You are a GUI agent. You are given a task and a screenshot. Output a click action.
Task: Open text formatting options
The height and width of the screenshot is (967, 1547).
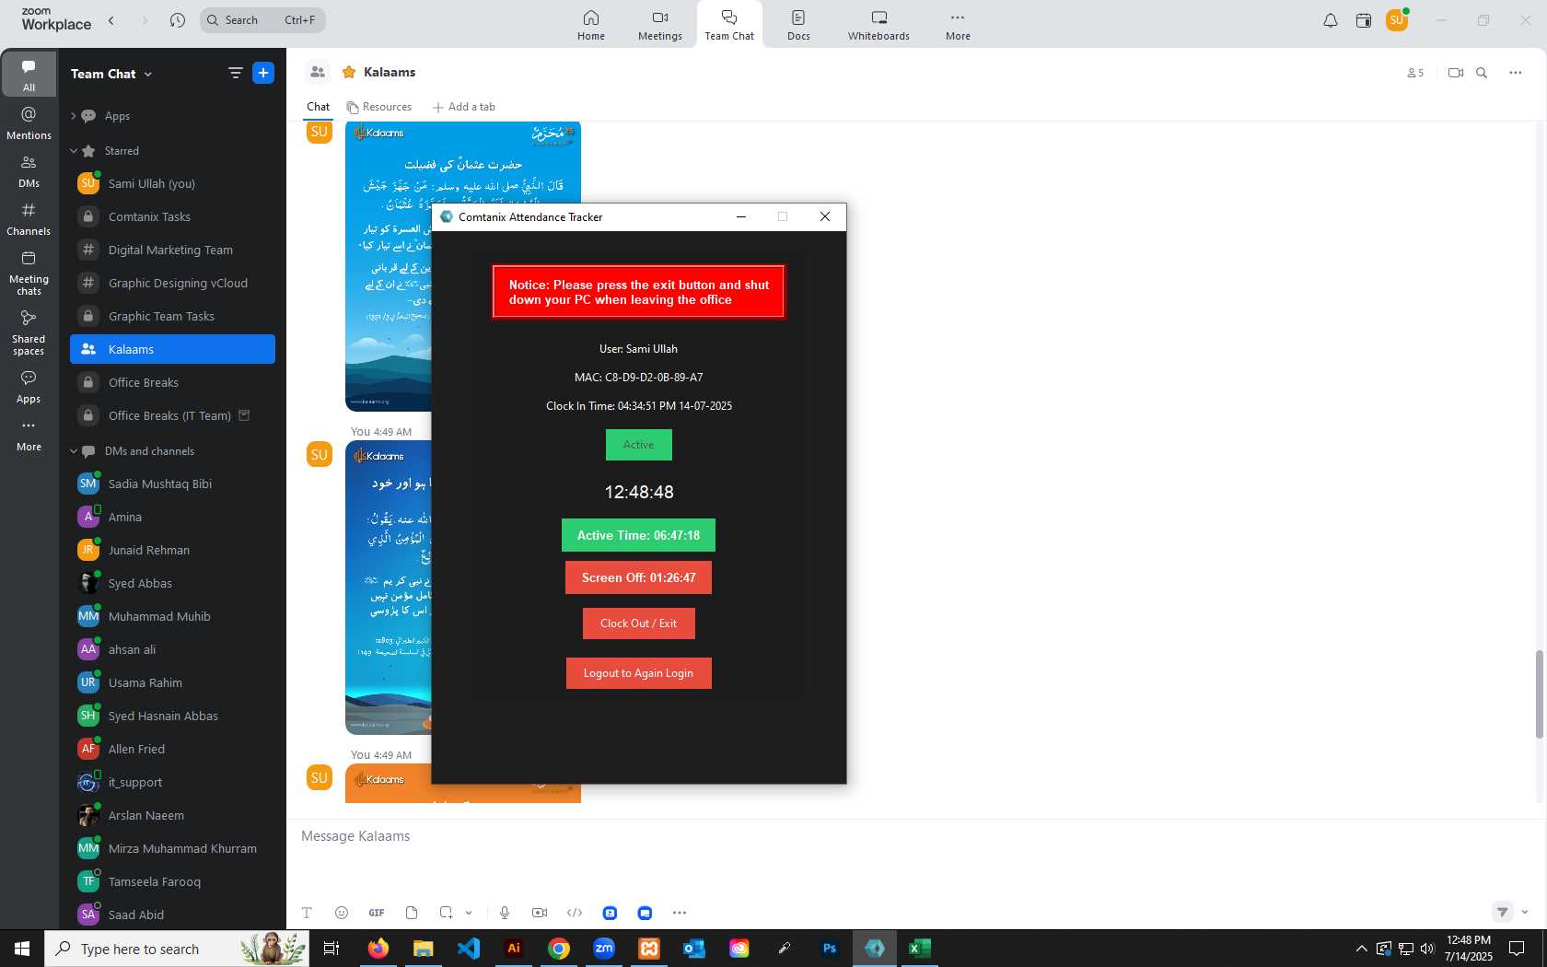pyautogui.click(x=307, y=913)
